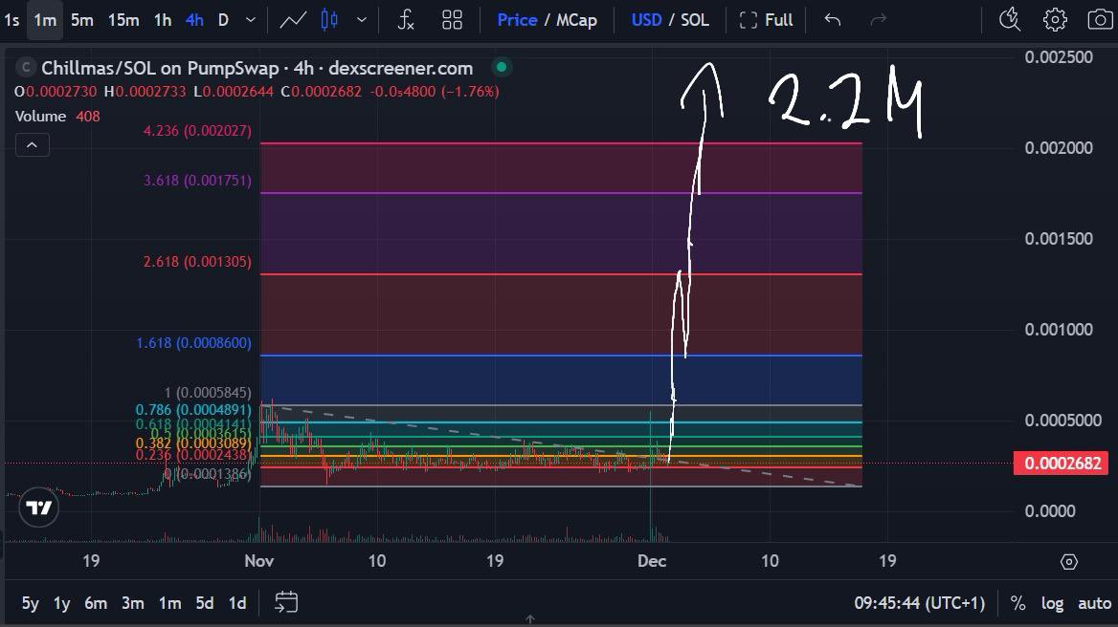This screenshot has height=627, width=1118.
Task: Select the 1m timeframe
Action: 45,20
